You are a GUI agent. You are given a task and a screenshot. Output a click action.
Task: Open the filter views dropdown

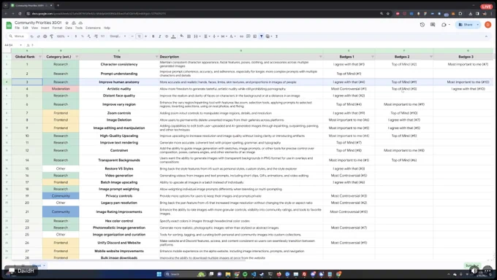[x=269, y=36]
